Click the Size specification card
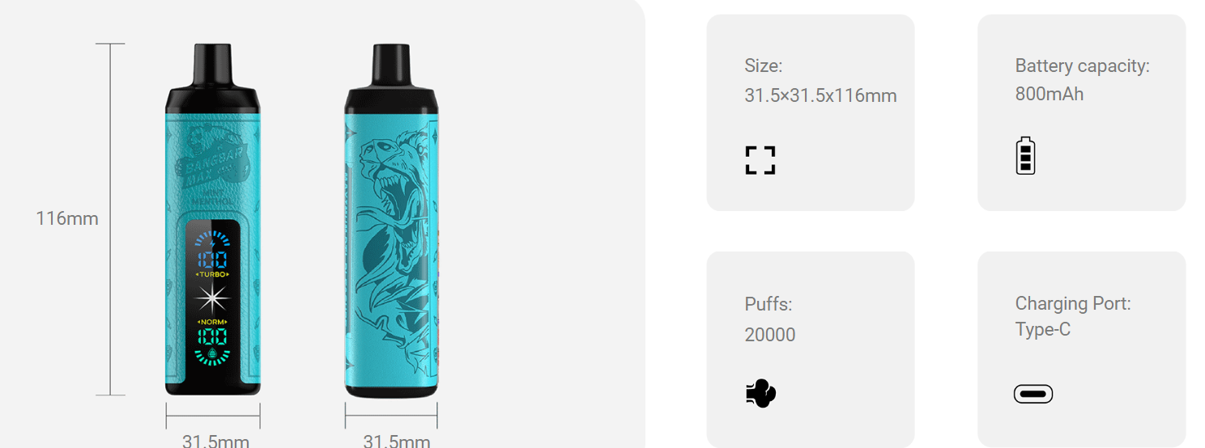 (x=811, y=112)
